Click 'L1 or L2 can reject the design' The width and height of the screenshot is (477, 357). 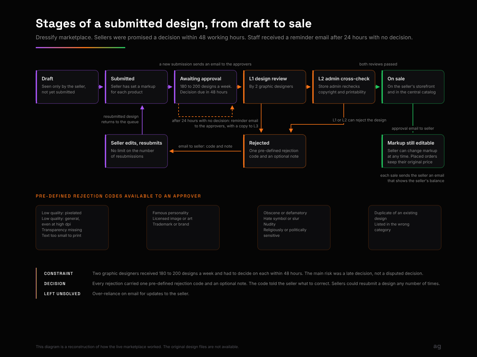[x=359, y=120]
